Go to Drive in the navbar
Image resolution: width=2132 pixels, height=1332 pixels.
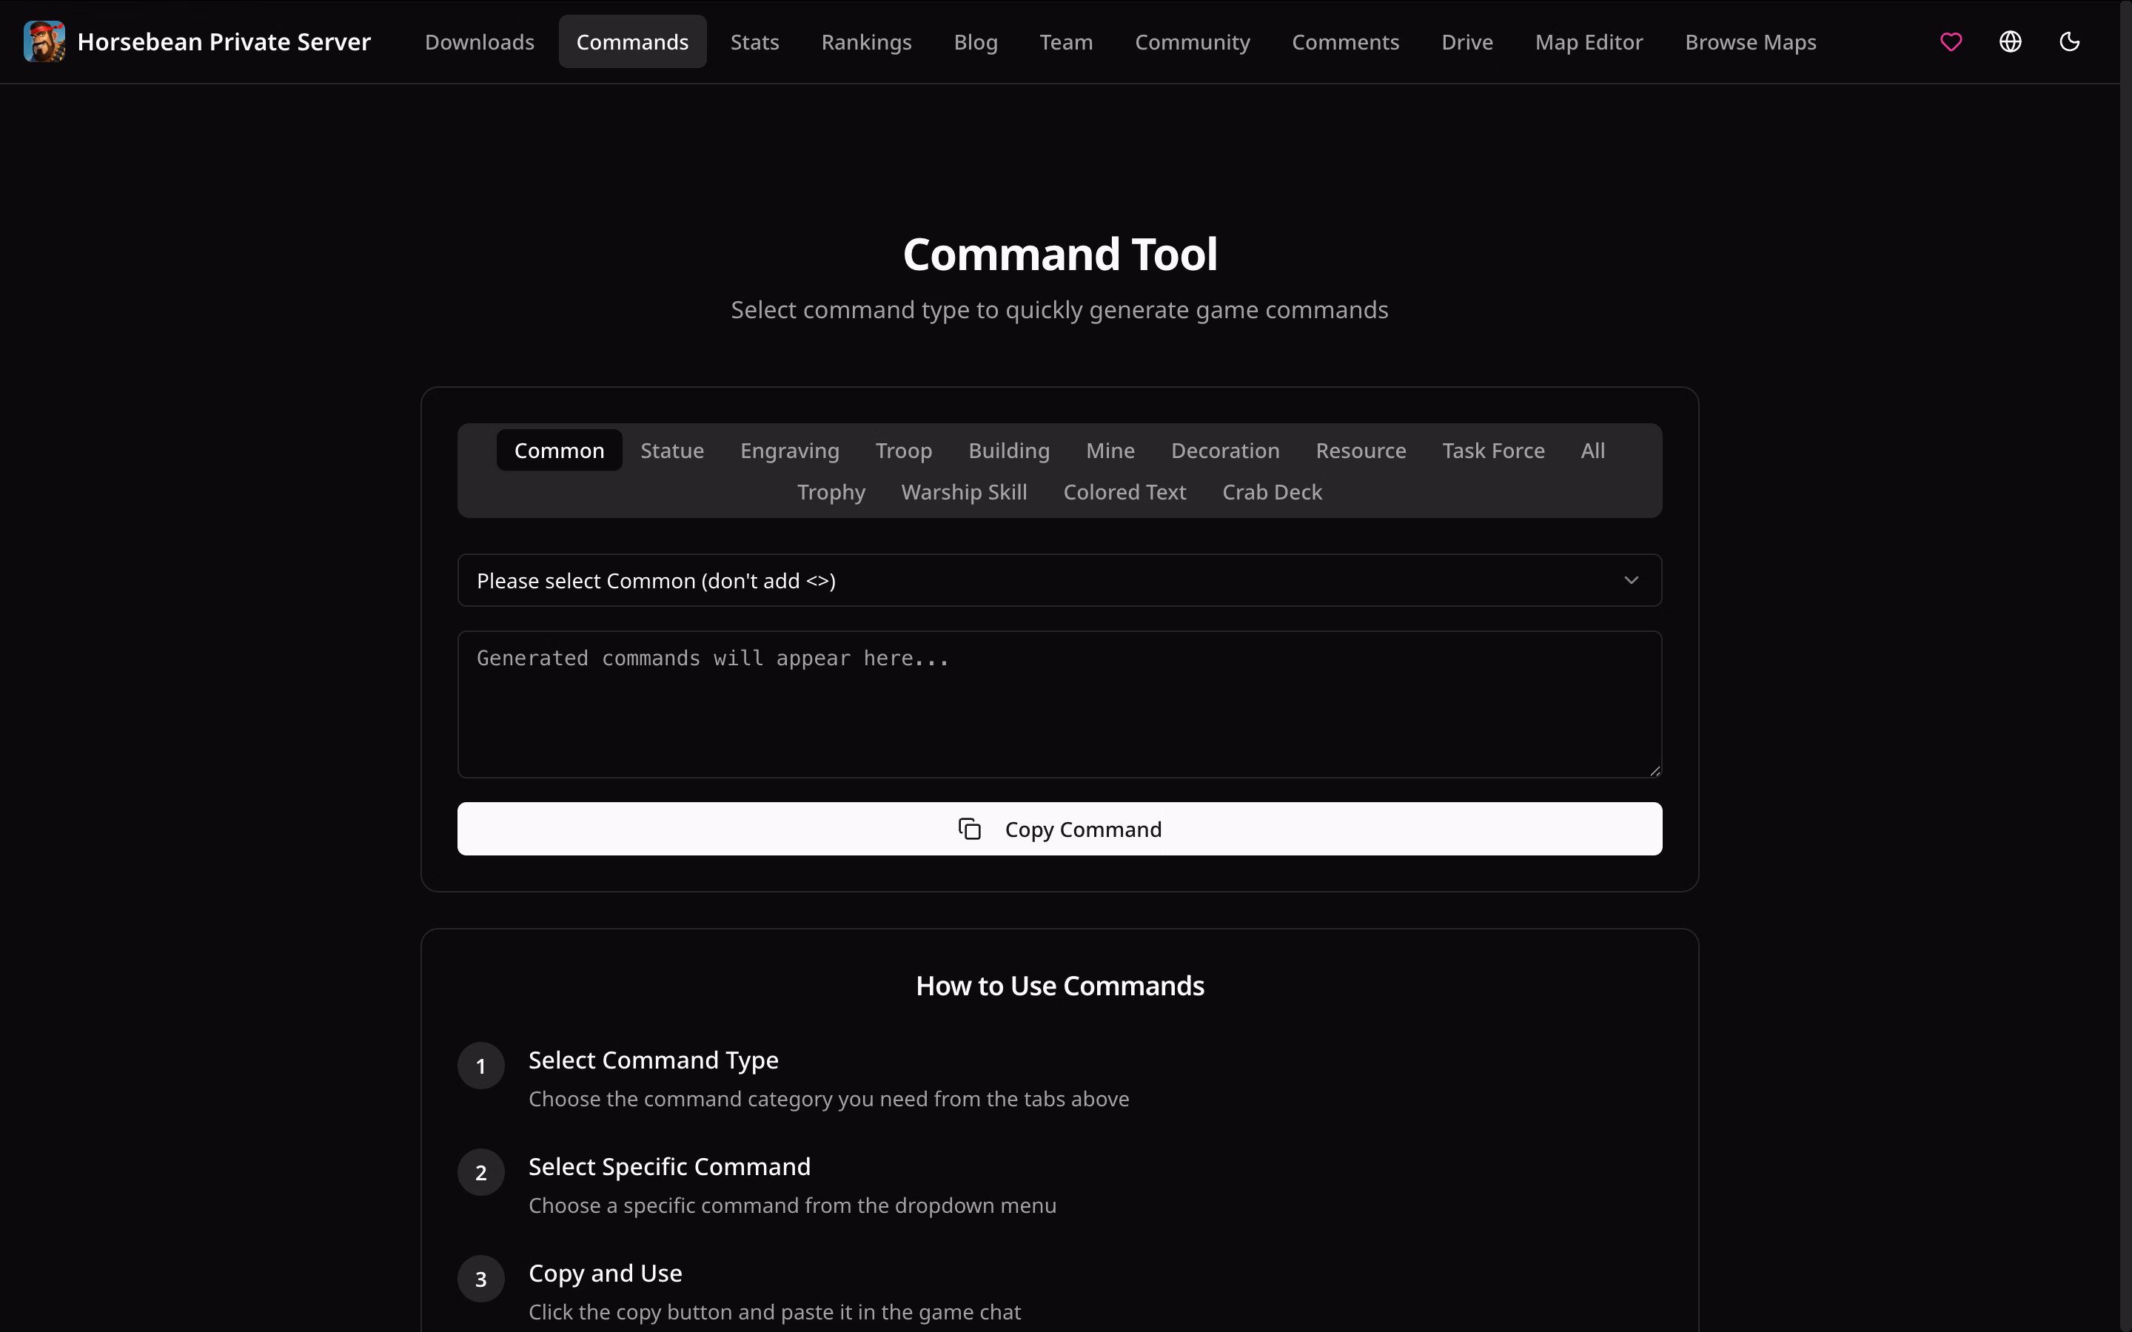pyautogui.click(x=1466, y=41)
